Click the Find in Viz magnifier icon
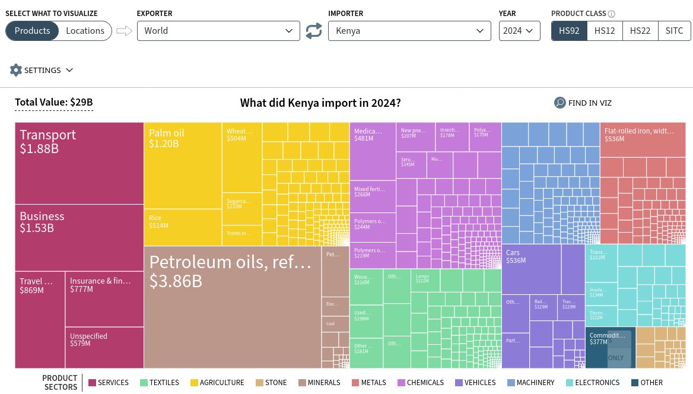The height and width of the screenshot is (394, 693). [x=560, y=103]
